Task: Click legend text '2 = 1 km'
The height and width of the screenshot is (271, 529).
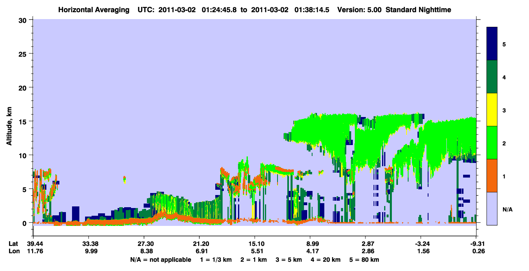Action: tap(253, 260)
